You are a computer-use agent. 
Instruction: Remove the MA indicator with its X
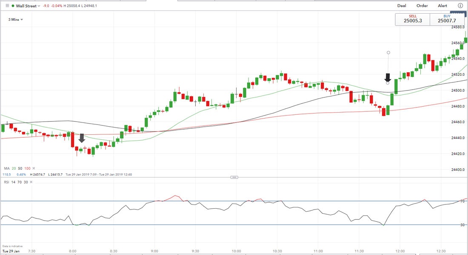point(34,168)
